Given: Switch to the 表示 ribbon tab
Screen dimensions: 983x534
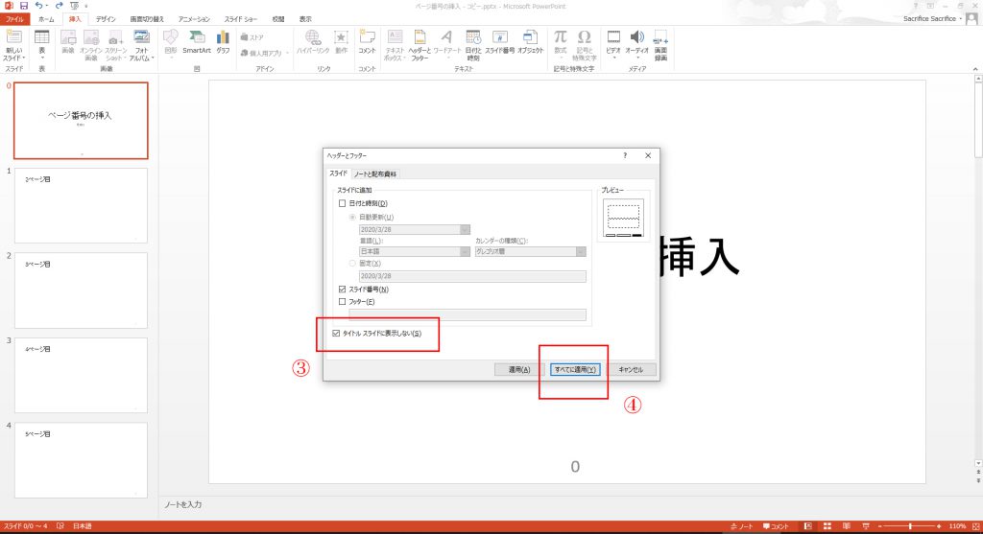Looking at the screenshot, I should tap(305, 19).
